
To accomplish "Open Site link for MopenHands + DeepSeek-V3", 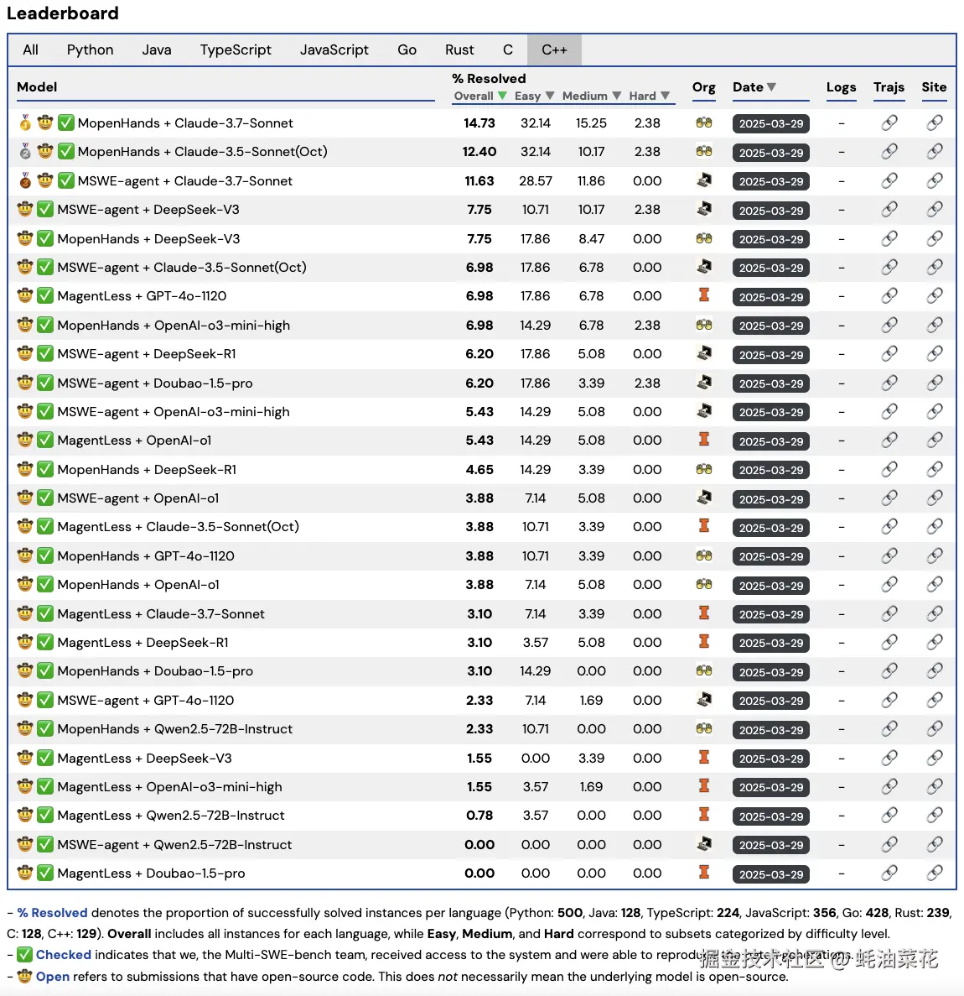I will point(934,238).
